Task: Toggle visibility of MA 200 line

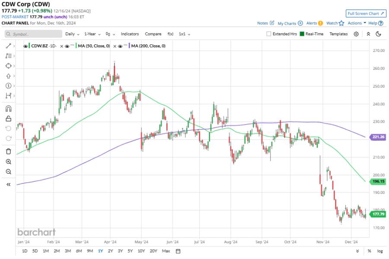Action: (x=120, y=46)
